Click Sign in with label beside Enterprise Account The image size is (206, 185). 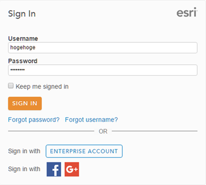(24, 151)
